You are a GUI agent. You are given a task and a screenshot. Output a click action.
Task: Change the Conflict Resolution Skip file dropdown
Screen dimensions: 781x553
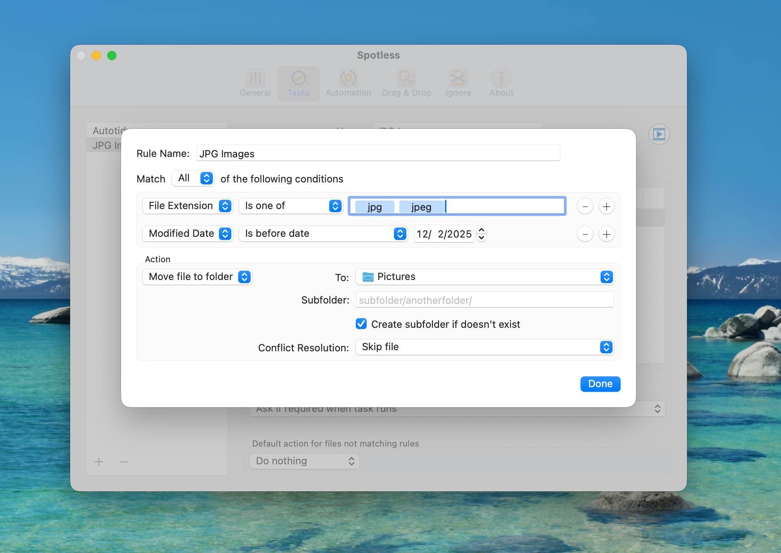[x=484, y=347]
